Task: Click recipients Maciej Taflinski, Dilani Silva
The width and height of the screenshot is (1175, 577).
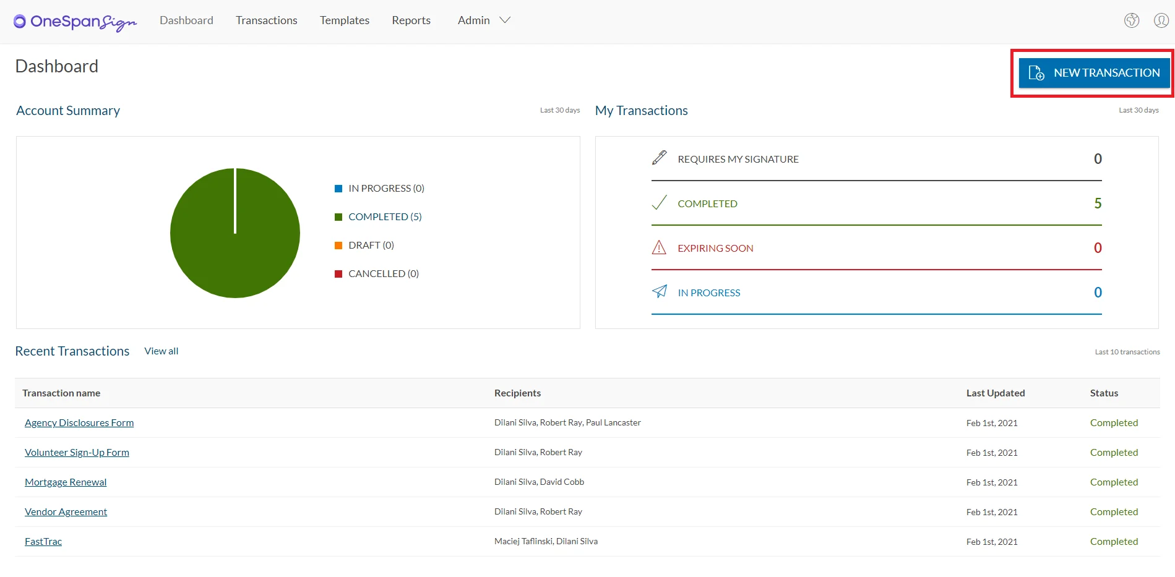Action: point(546,542)
